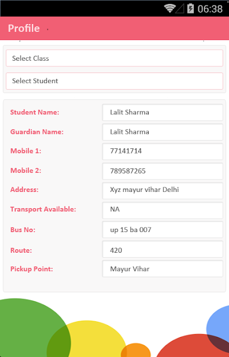Viewport: 229px width, 357px height.
Task: Tap the Route field showing 420
Action: point(163,249)
